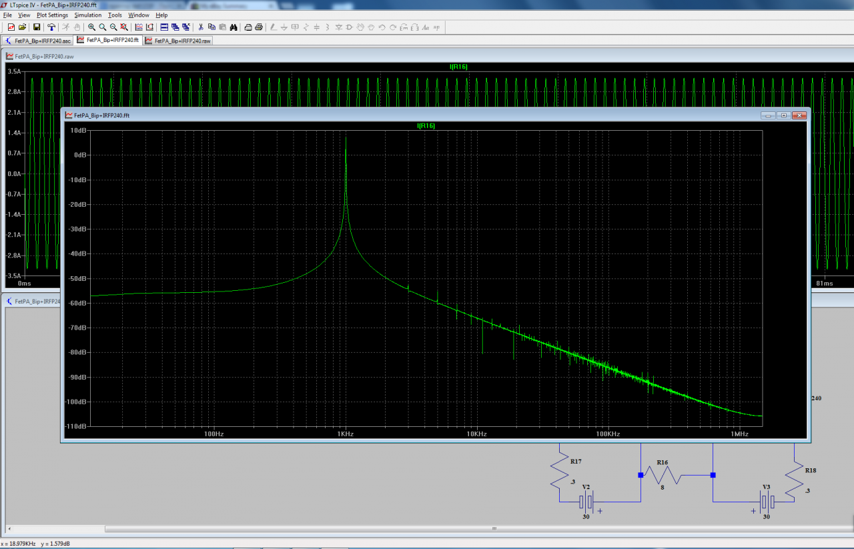Click the Zoom In magnifier icon
Image resolution: width=854 pixels, height=549 pixels.
click(x=91, y=27)
